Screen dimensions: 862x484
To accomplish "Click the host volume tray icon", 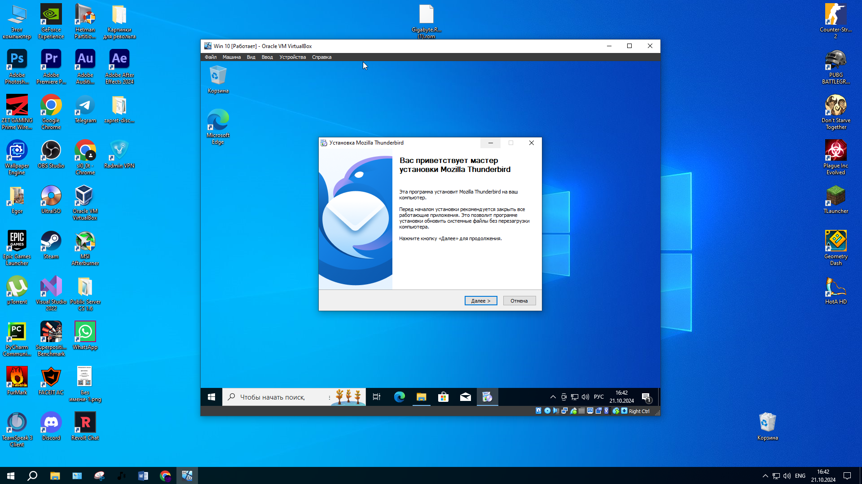I will coord(787,475).
